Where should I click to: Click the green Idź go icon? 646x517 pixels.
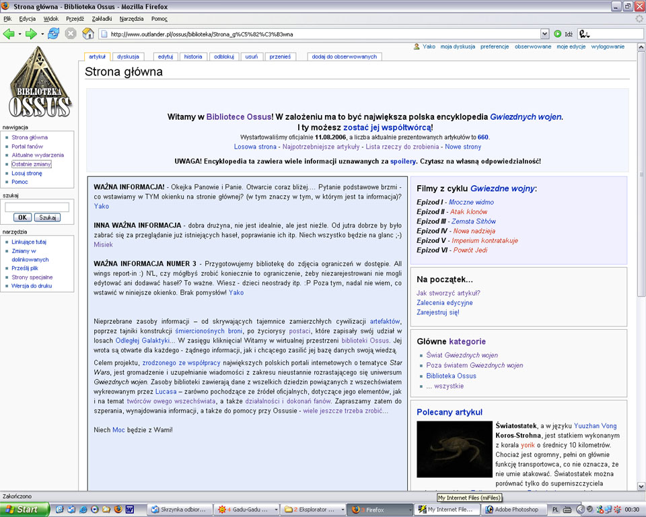(x=557, y=34)
